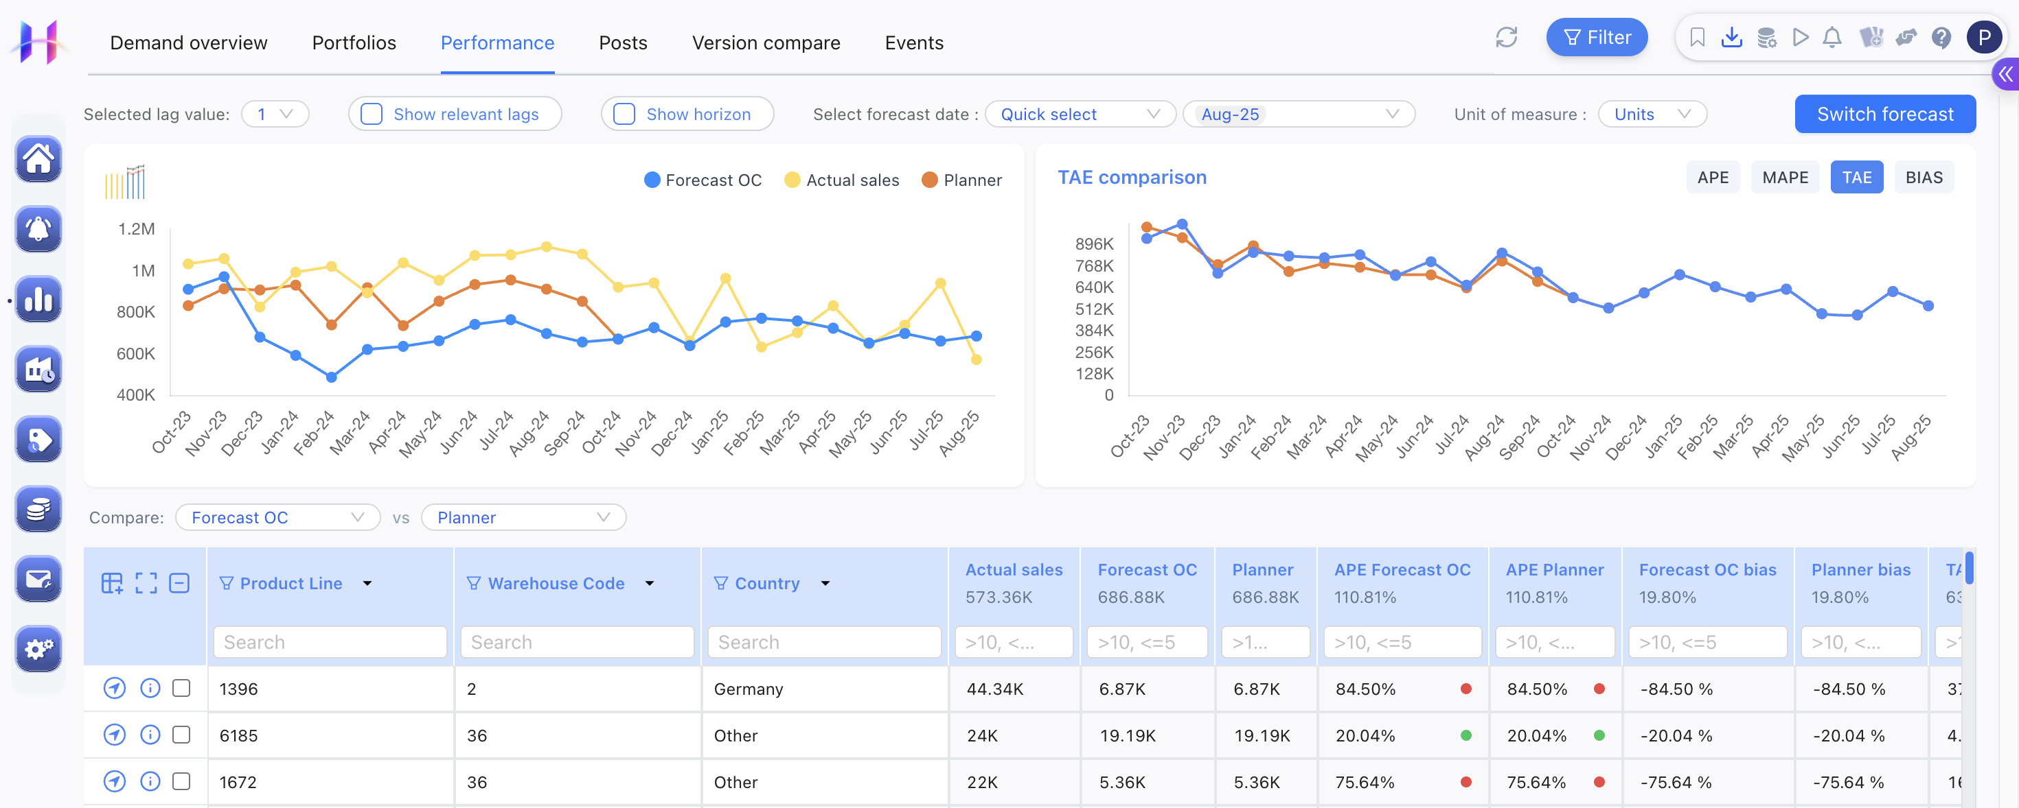Click the add column table icon
Image resolution: width=2019 pixels, height=808 pixels.
click(112, 583)
